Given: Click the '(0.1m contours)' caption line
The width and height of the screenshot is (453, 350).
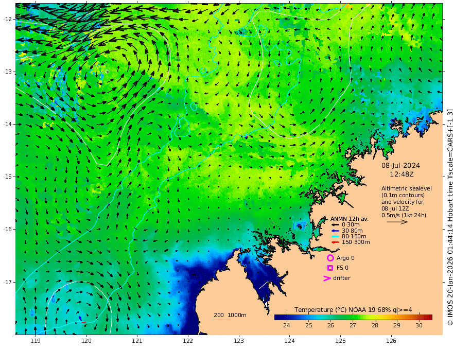Looking at the screenshot, I should tap(403, 195).
